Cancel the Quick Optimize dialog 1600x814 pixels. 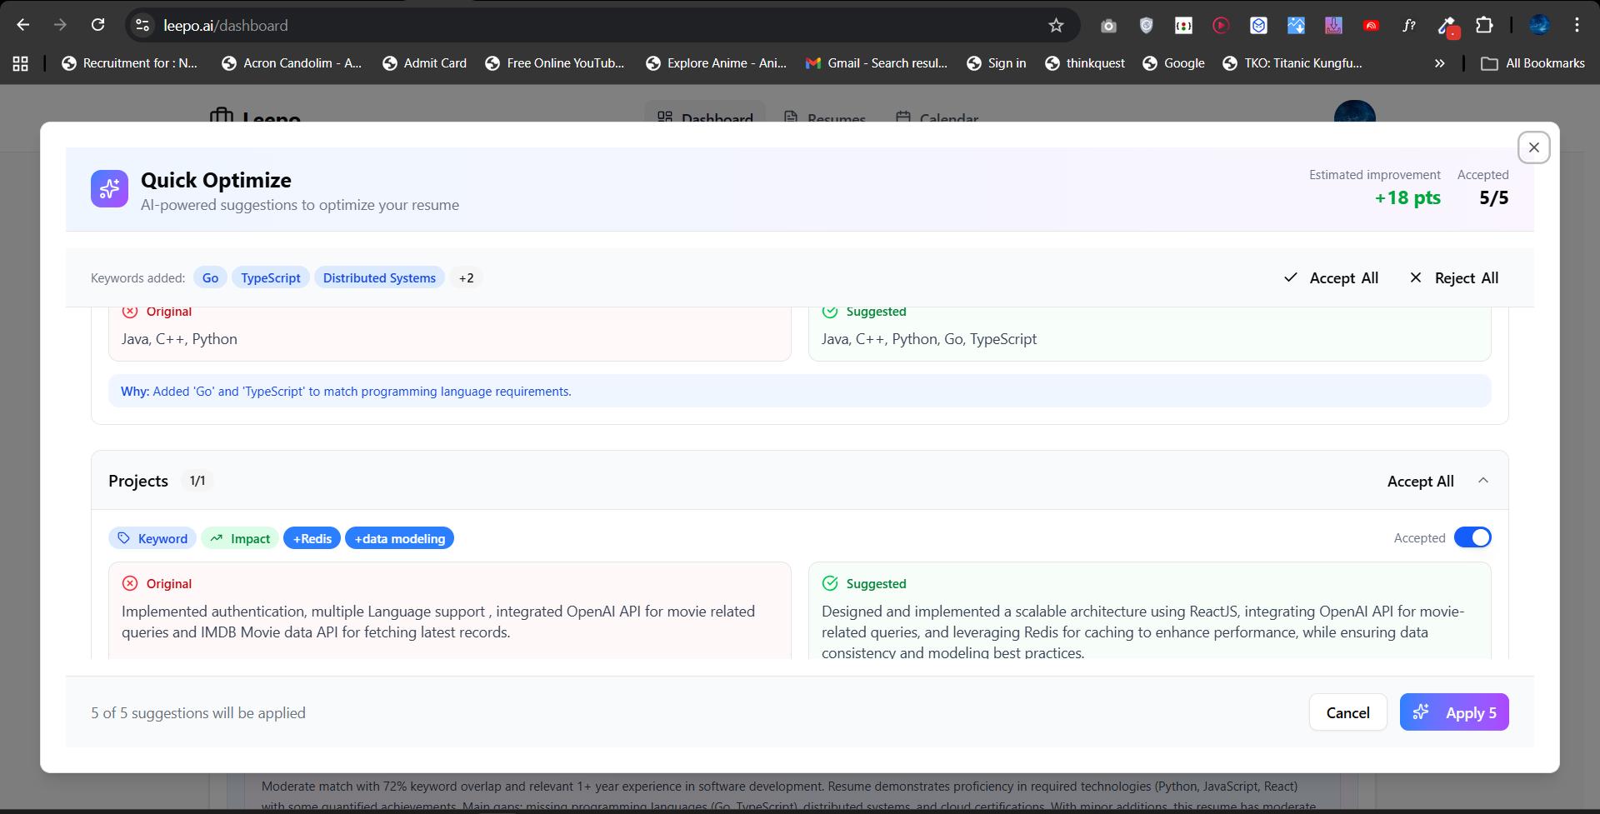[1347, 712]
